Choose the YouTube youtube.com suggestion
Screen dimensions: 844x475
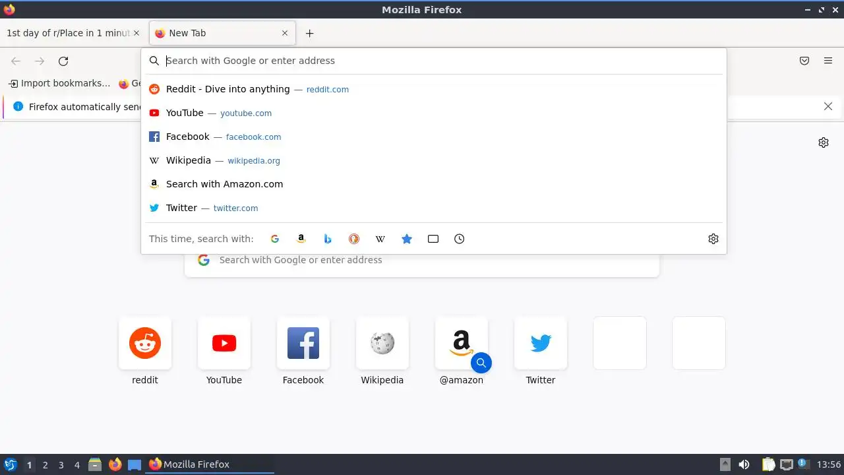(x=434, y=113)
